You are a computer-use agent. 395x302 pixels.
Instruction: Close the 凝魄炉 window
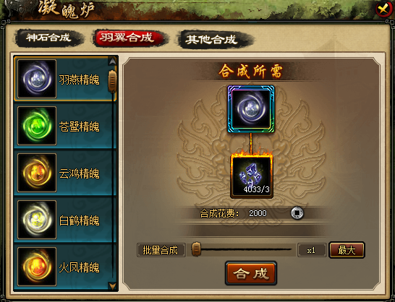(383, 9)
